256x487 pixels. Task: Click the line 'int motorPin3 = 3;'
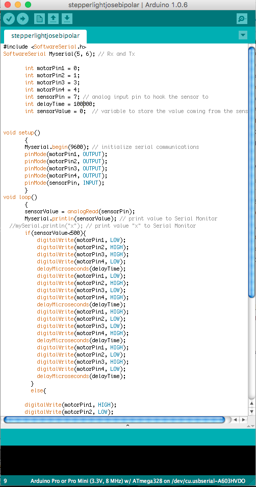(53, 82)
